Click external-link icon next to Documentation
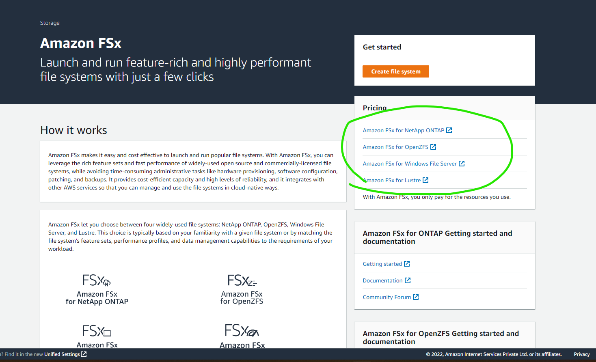The image size is (596, 362). [x=408, y=280]
